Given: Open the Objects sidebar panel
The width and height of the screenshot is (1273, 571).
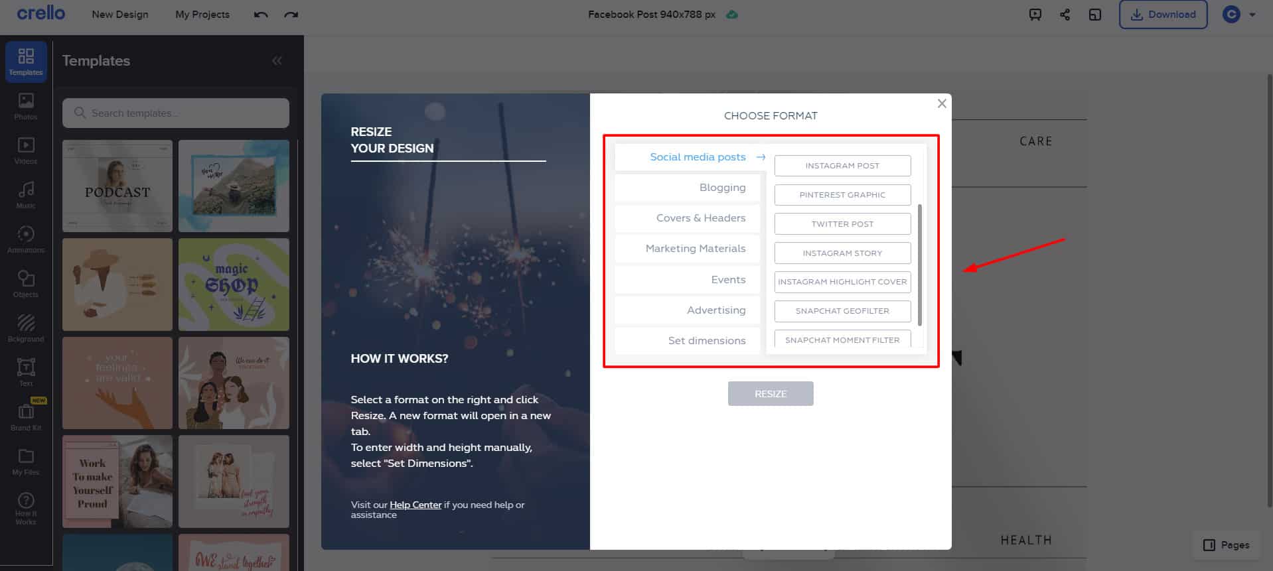Looking at the screenshot, I should tap(26, 284).
